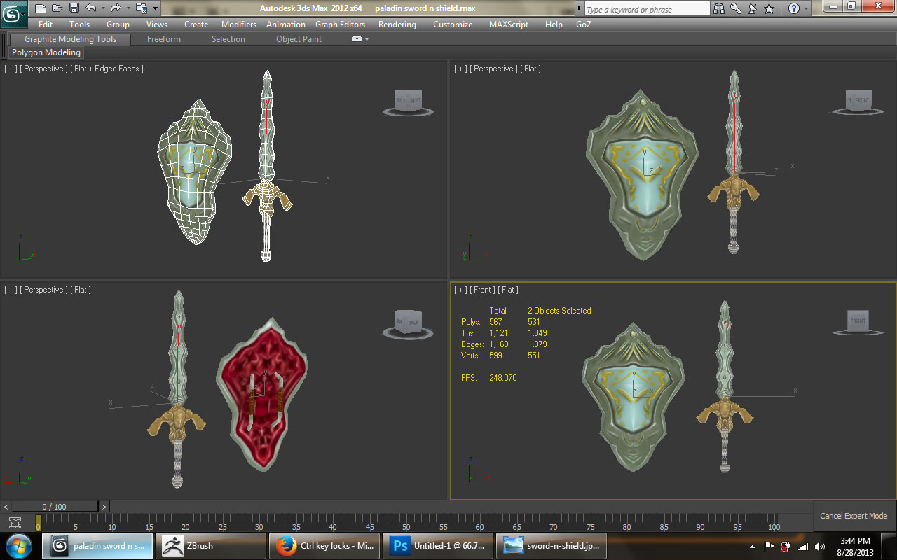This screenshot has width=897, height=560.
Task: Click the Save File icon
Action: pyautogui.click(x=74, y=8)
